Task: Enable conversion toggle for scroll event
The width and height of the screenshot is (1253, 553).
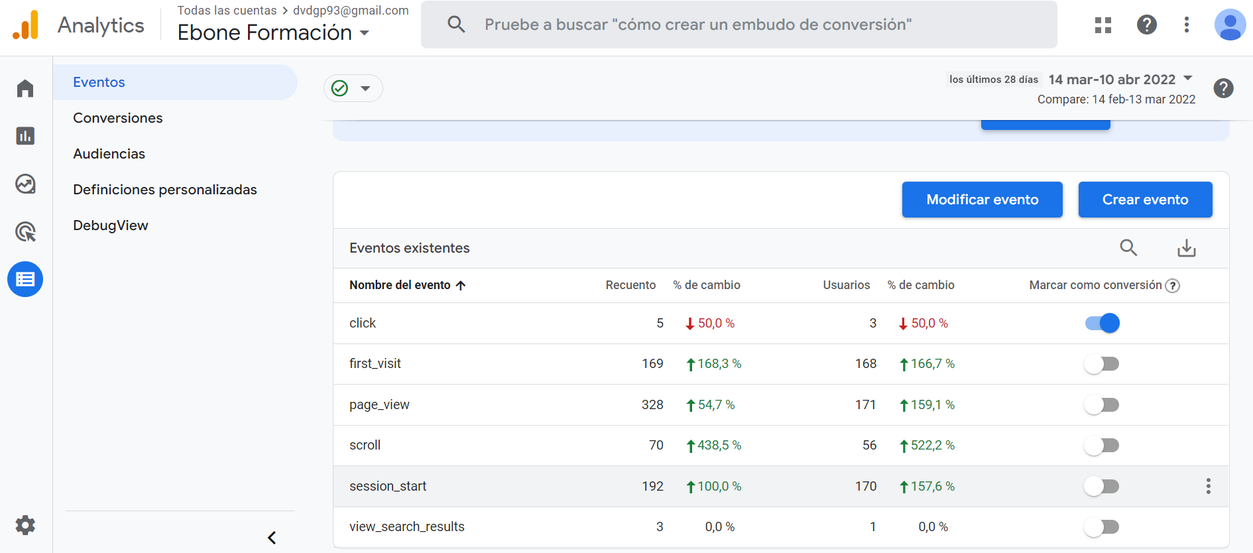Action: (x=1102, y=446)
